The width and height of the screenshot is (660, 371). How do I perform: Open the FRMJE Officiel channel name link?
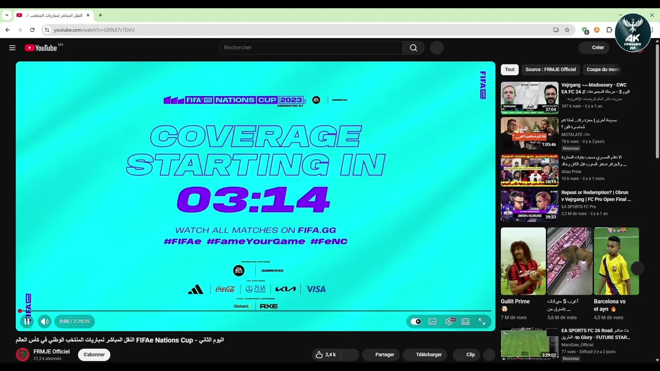[x=52, y=351]
